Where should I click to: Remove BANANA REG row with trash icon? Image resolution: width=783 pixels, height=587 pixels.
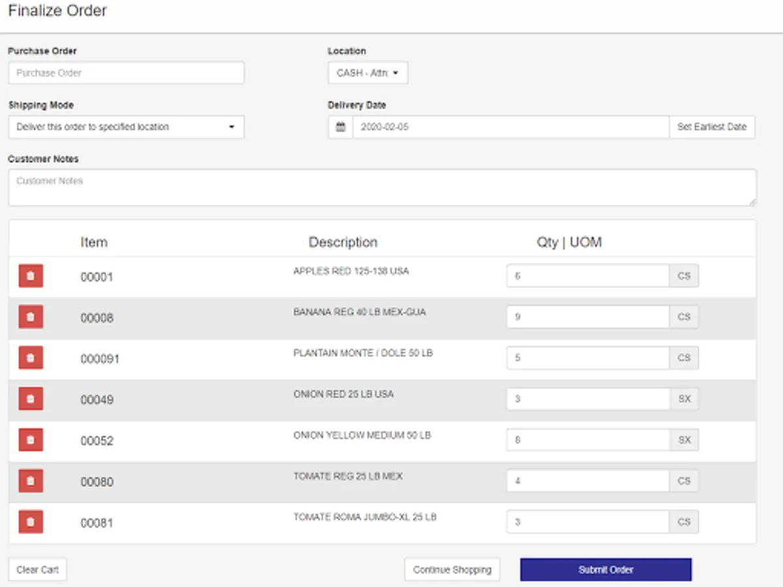[x=31, y=317]
